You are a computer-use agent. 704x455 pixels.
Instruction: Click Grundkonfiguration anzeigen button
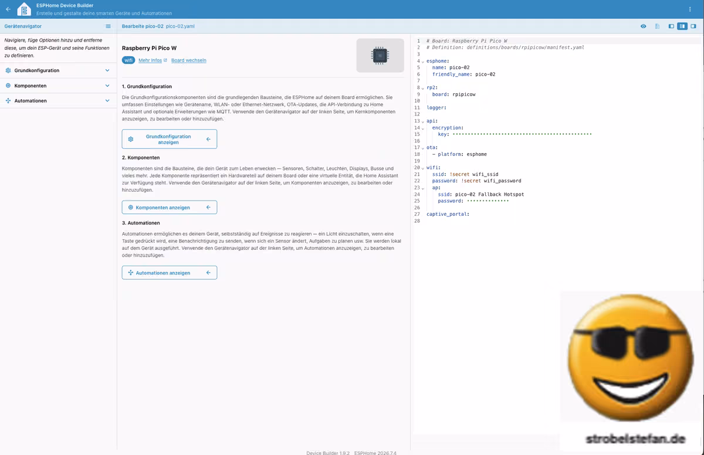click(x=170, y=139)
